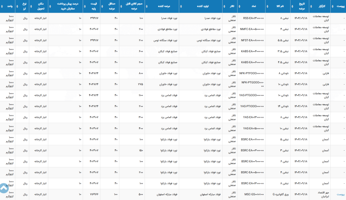Click نورد فولاد صدرا in the تولید کننده column
Viewport: 346px width, 200px height.
212,18
